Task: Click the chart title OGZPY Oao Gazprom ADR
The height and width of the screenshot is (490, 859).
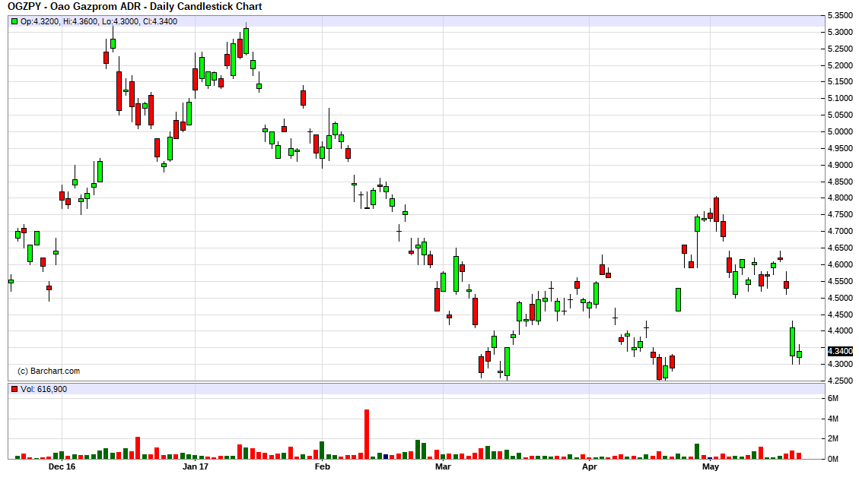Action: point(135,7)
